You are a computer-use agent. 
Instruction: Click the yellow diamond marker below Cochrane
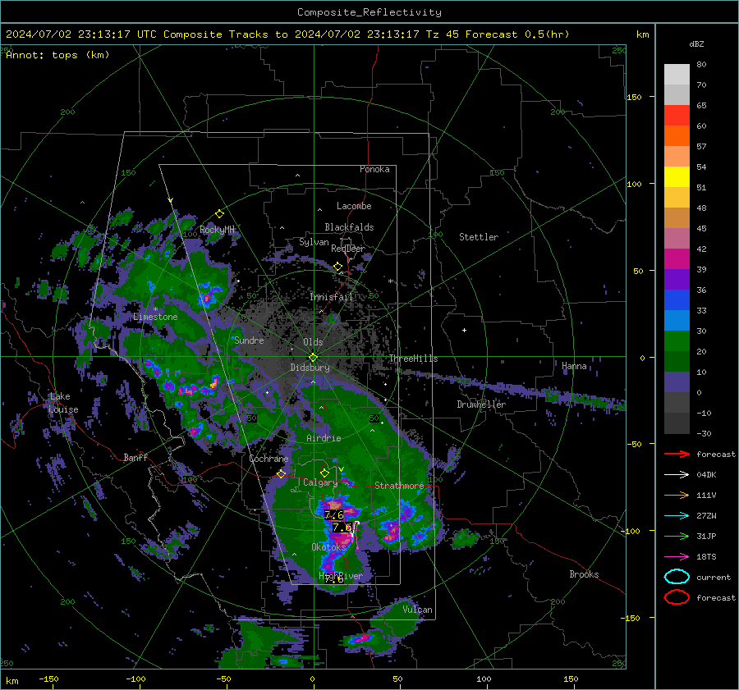click(281, 473)
